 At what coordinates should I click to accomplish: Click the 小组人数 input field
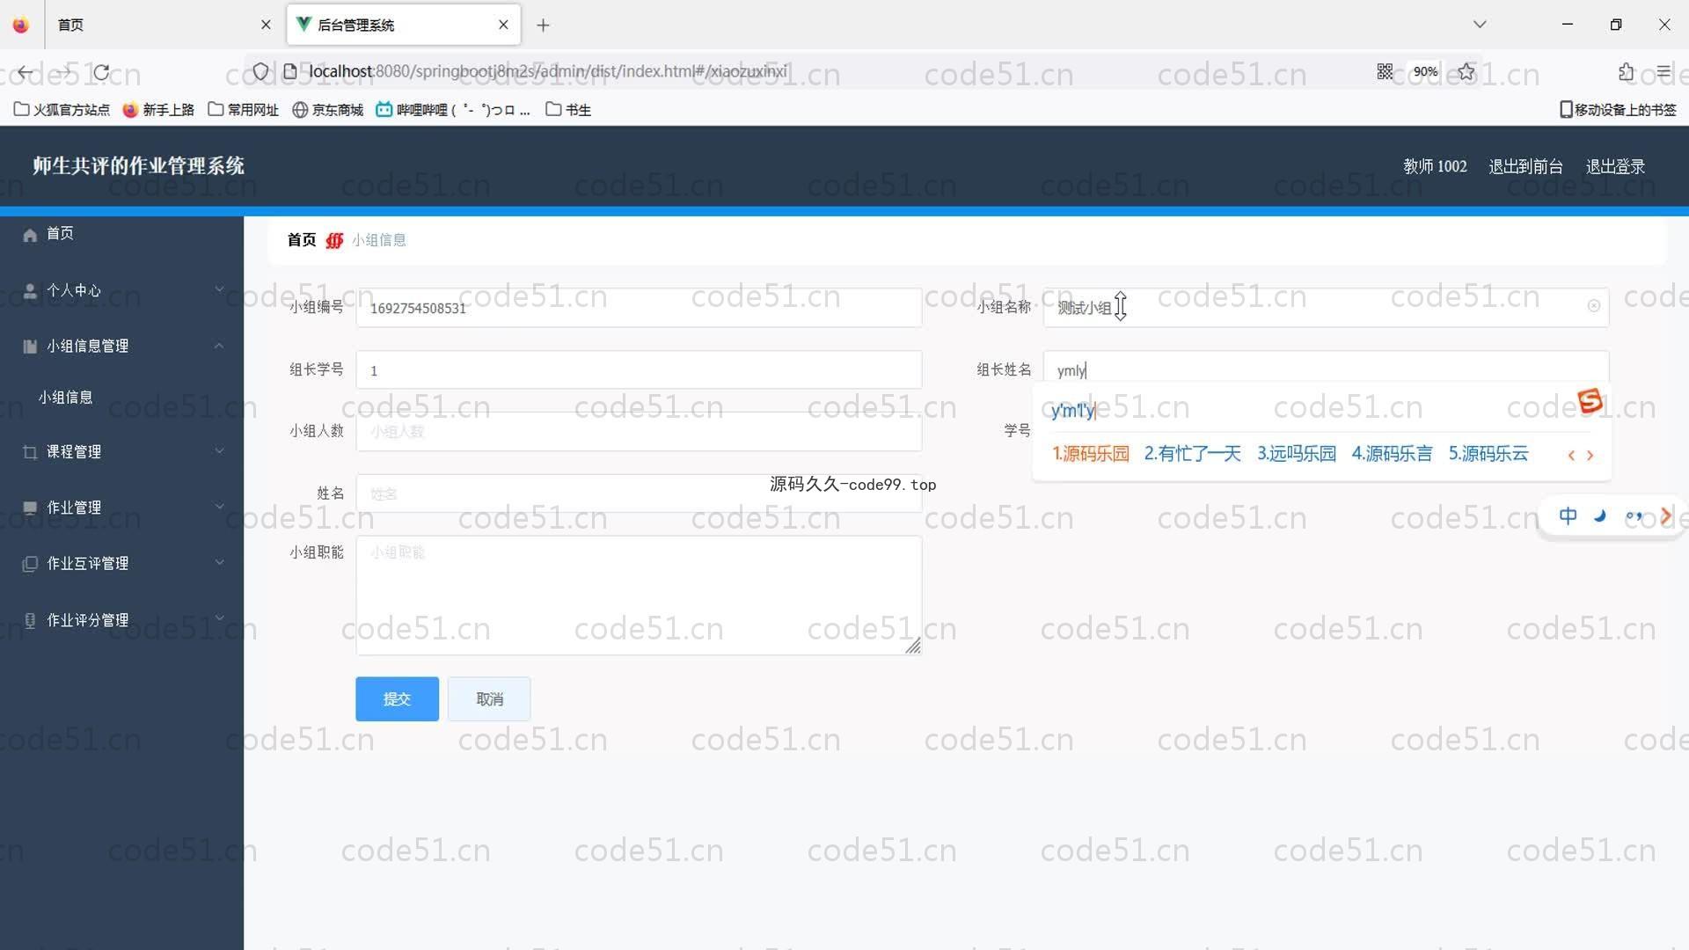(x=639, y=432)
